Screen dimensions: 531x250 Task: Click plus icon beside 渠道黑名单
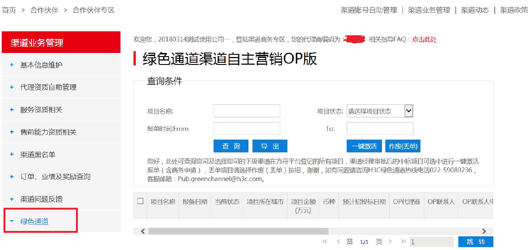pos(12,155)
